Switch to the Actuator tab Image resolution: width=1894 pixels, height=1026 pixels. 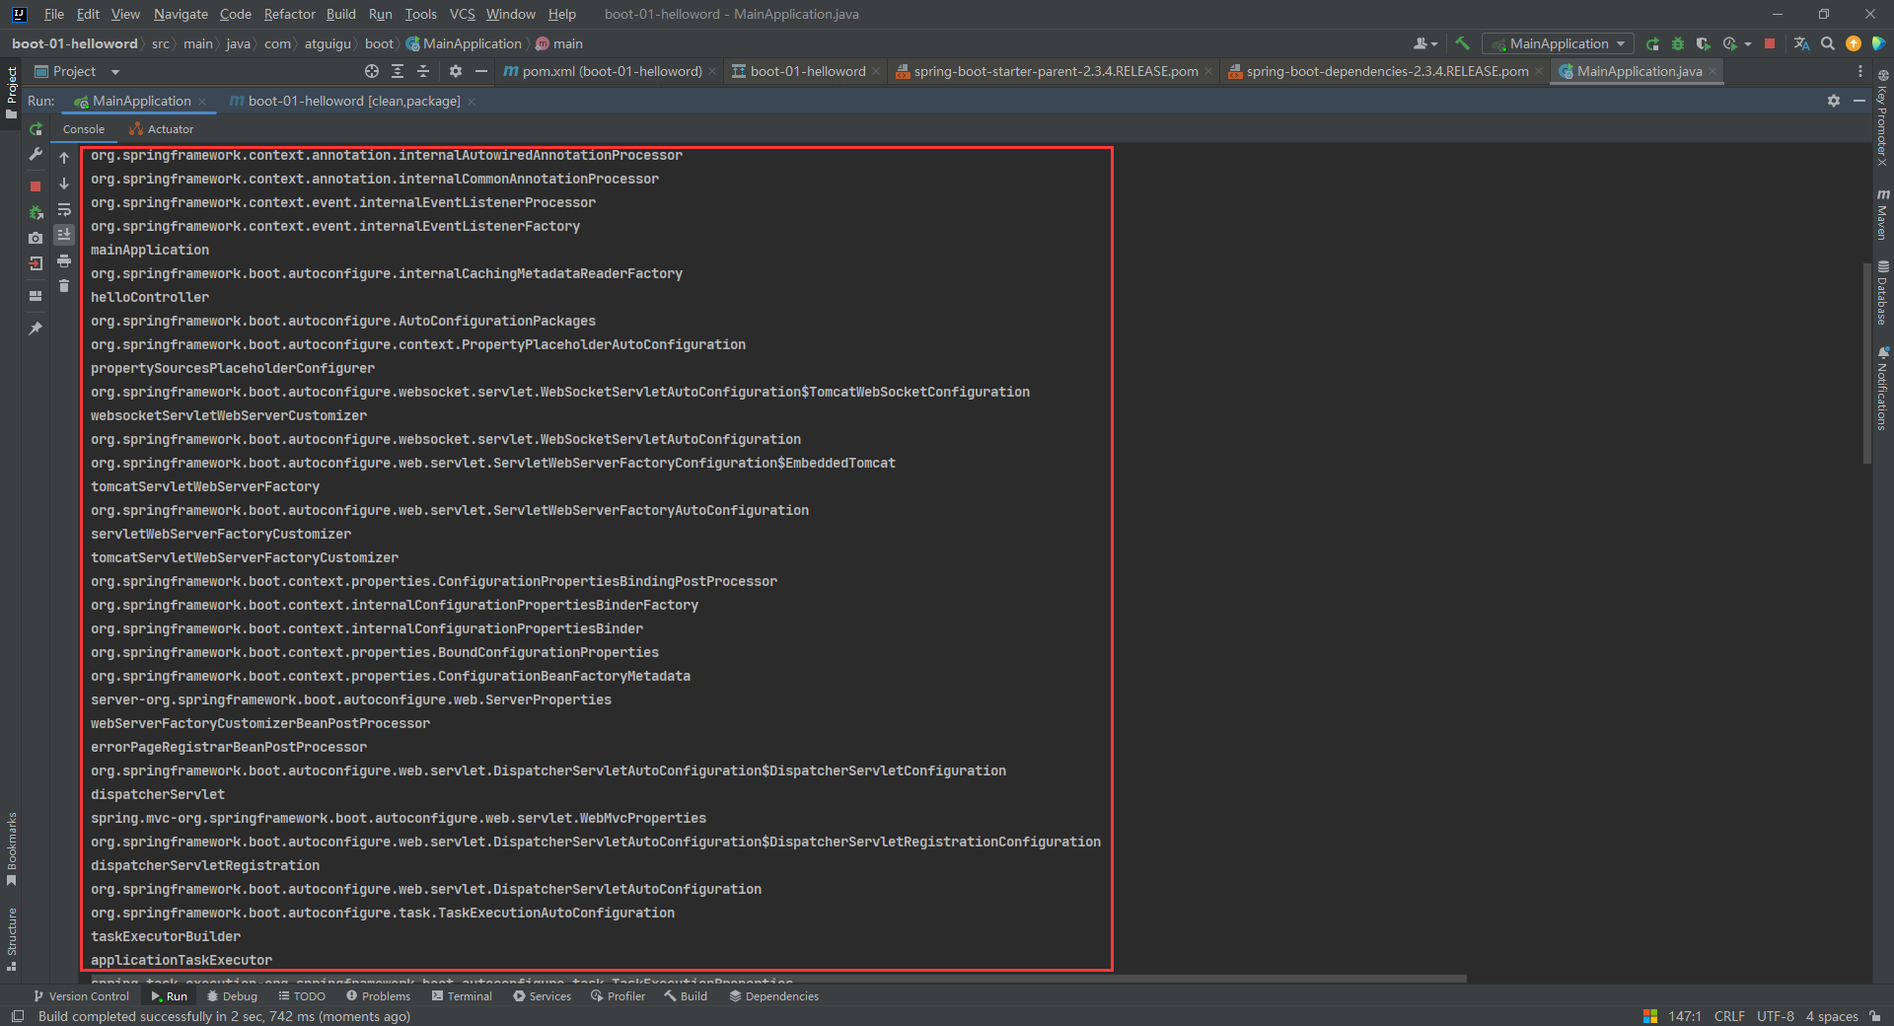tap(162, 129)
